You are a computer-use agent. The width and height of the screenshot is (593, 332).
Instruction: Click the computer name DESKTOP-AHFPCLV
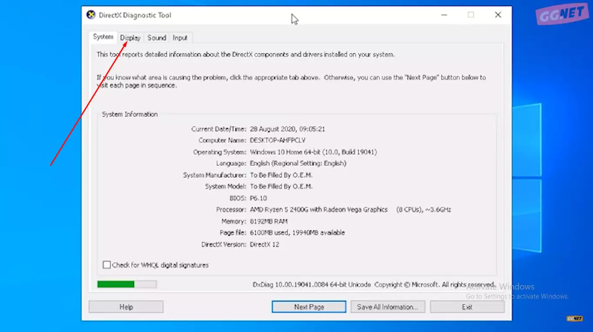278,140
